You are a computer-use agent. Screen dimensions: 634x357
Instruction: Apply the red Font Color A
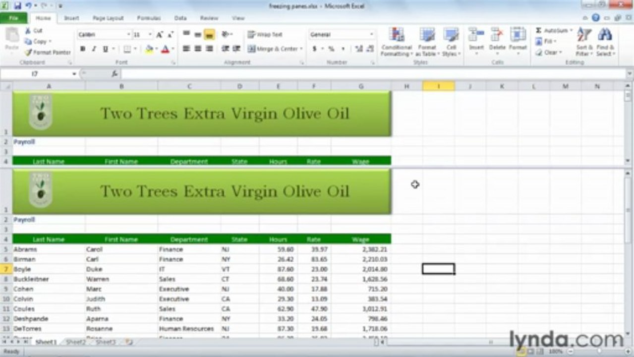click(x=165, y=49)
